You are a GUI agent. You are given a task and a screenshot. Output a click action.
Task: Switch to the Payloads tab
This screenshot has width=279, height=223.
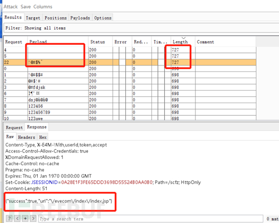[80, 18]
